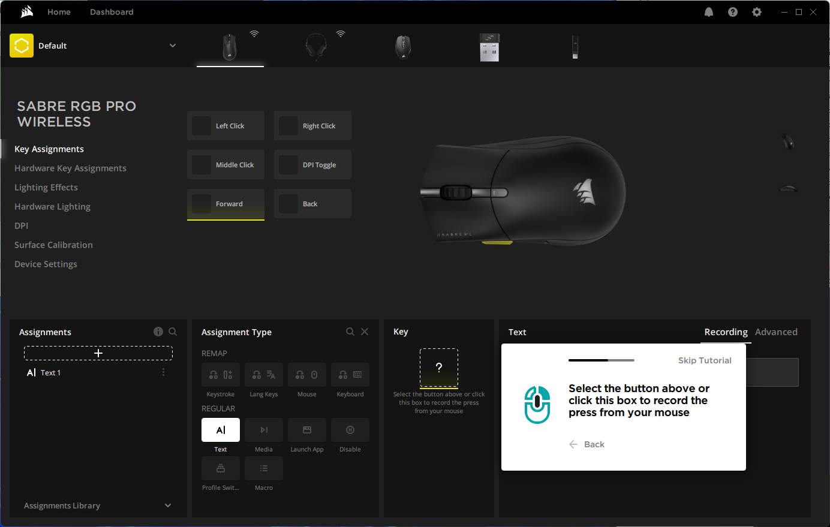Open Hardware Lighting section
The image size is (830, 527).
pos(52,207)
